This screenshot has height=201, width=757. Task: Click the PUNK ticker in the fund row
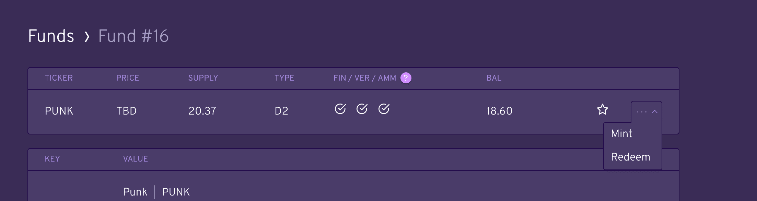pos(59,111)
